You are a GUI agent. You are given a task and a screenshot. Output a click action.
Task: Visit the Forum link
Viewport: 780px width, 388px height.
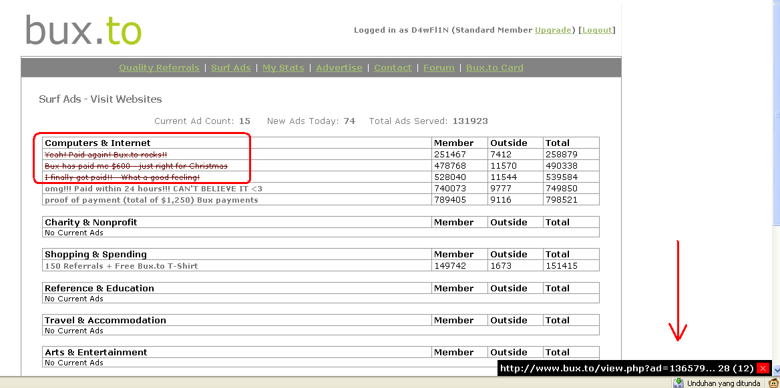(x=439, y=67)
